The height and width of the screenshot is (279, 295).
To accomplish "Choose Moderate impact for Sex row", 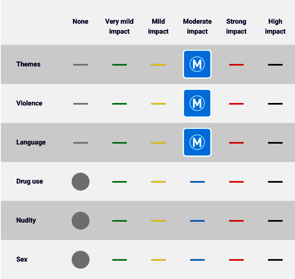I will (x=197, y=260).
